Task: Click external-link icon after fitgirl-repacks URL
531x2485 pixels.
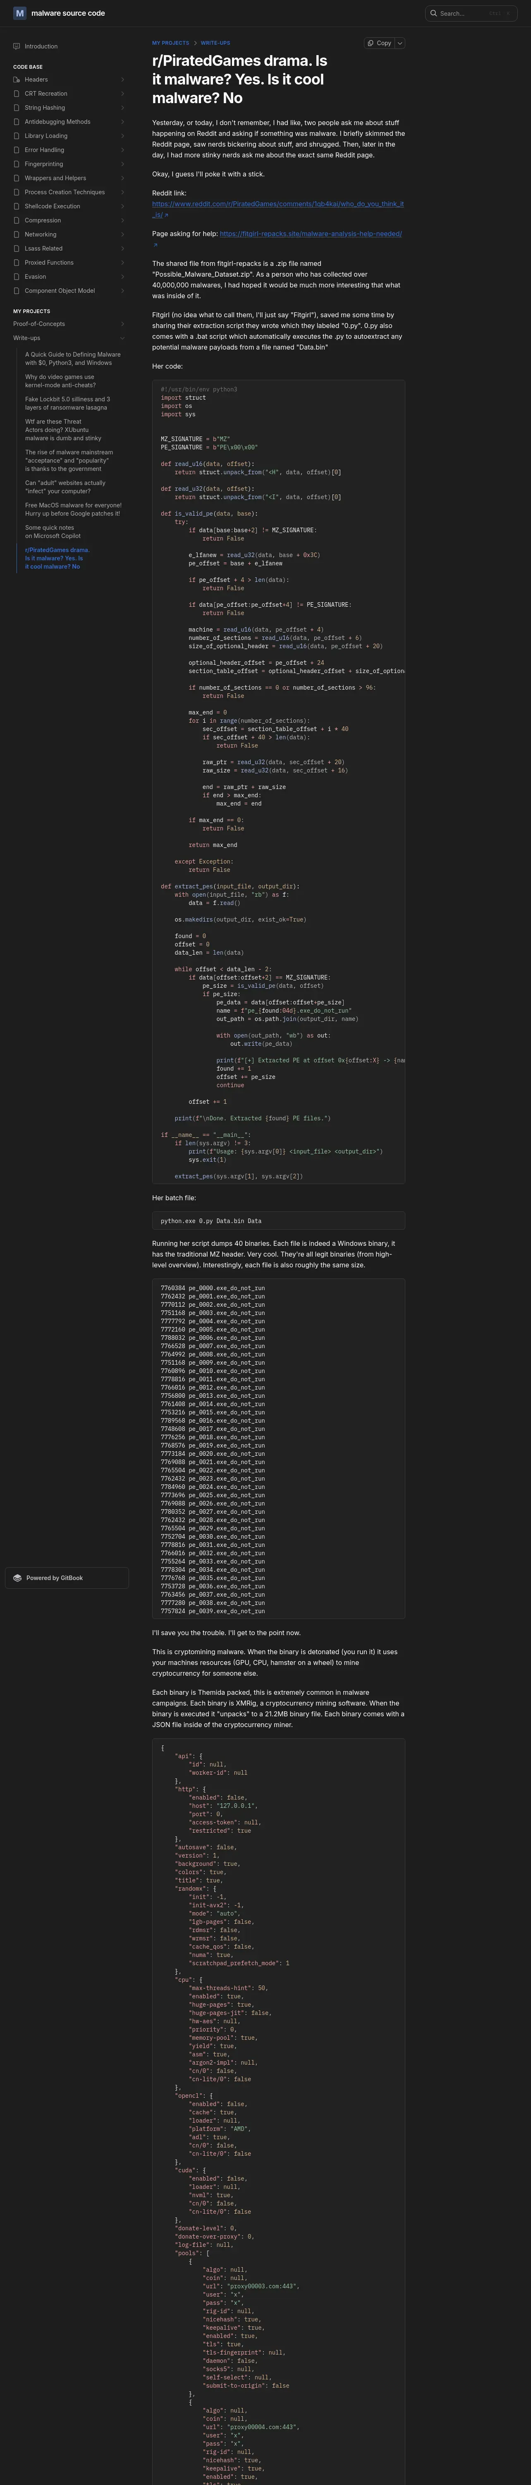Action: tap(156, 245)
